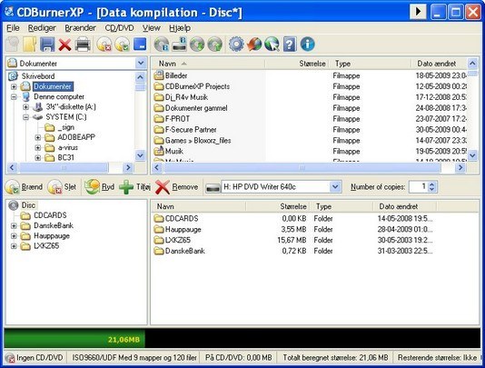Expand the a-virus folder node
Screen dimensions: 485x368
(38, 147)
